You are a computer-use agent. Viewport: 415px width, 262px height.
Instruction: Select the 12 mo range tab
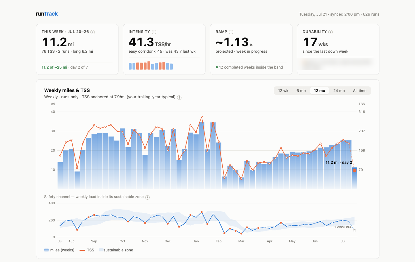pos(319,91)
